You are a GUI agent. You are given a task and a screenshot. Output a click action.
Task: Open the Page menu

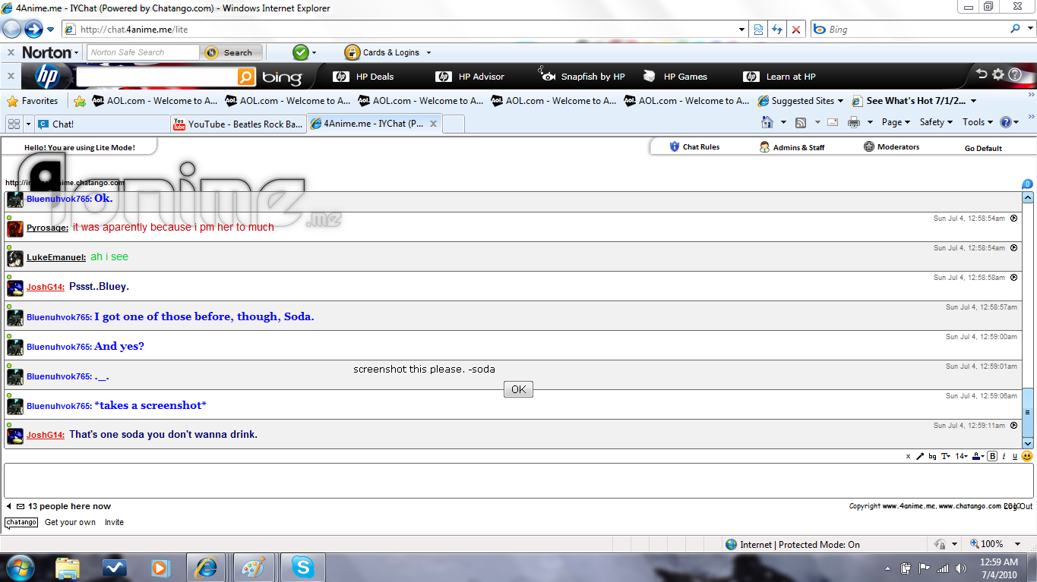pyautogui.click(x=896, y=122)
